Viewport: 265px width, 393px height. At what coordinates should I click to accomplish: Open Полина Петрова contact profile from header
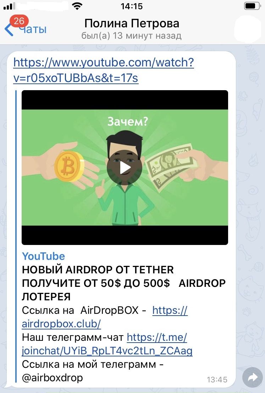[x=132, y=23]
